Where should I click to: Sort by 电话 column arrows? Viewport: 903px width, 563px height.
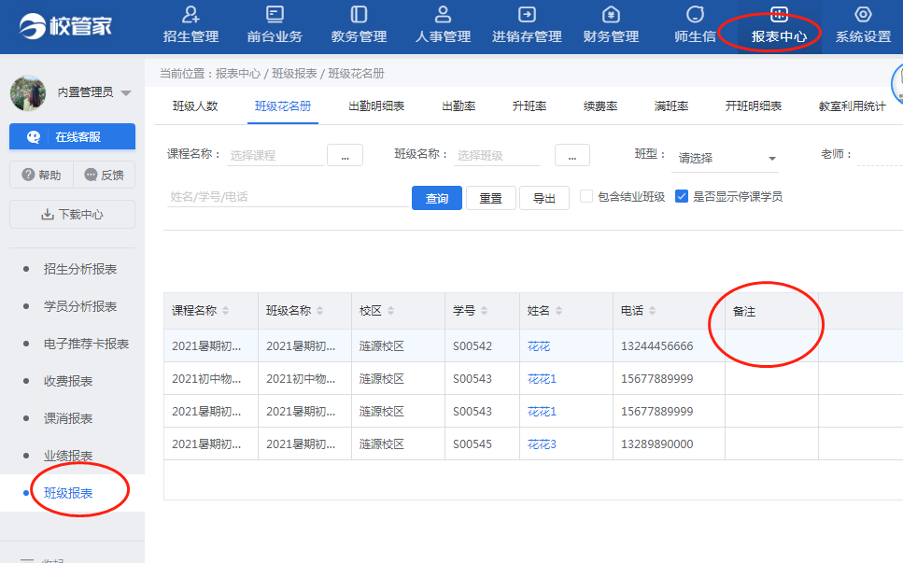[652, 311]
